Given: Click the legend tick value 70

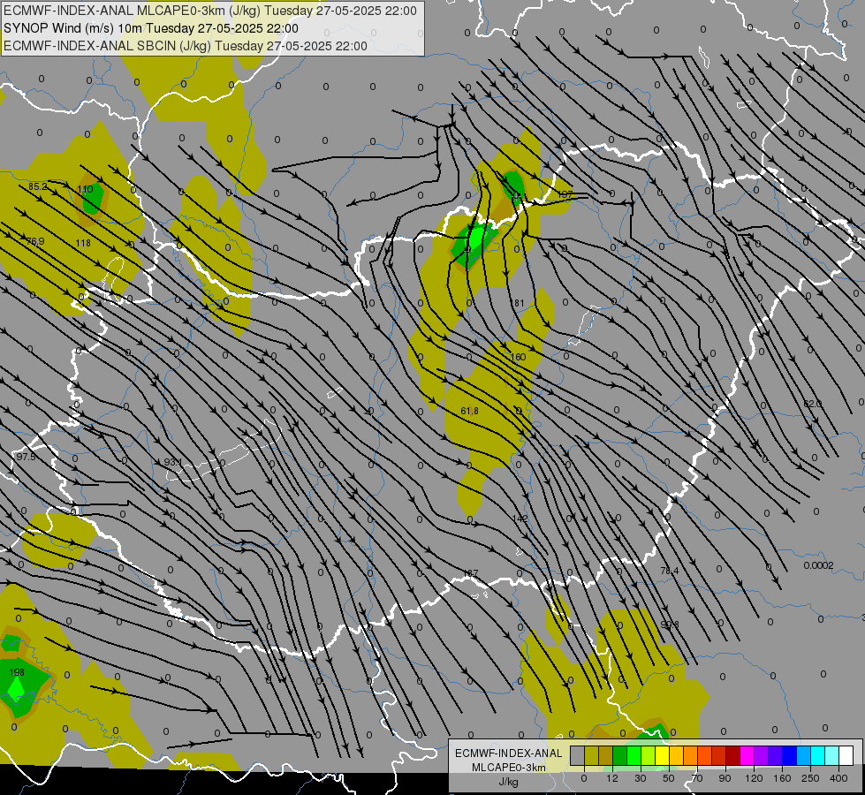Looking at the screenshot, I should point(697,778).
